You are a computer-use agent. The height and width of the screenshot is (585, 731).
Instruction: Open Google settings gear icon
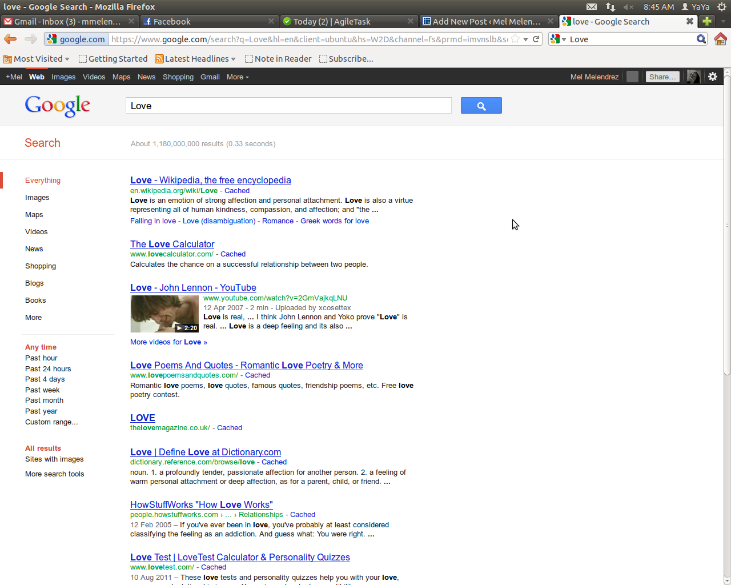(713, 77)
